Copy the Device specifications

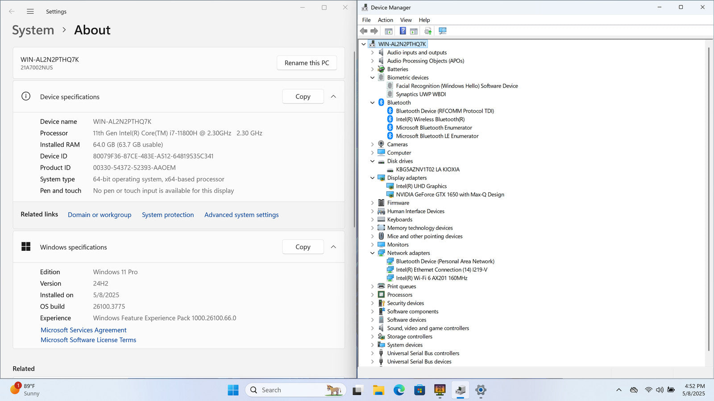pyautogui.click(x=303, y=97)
